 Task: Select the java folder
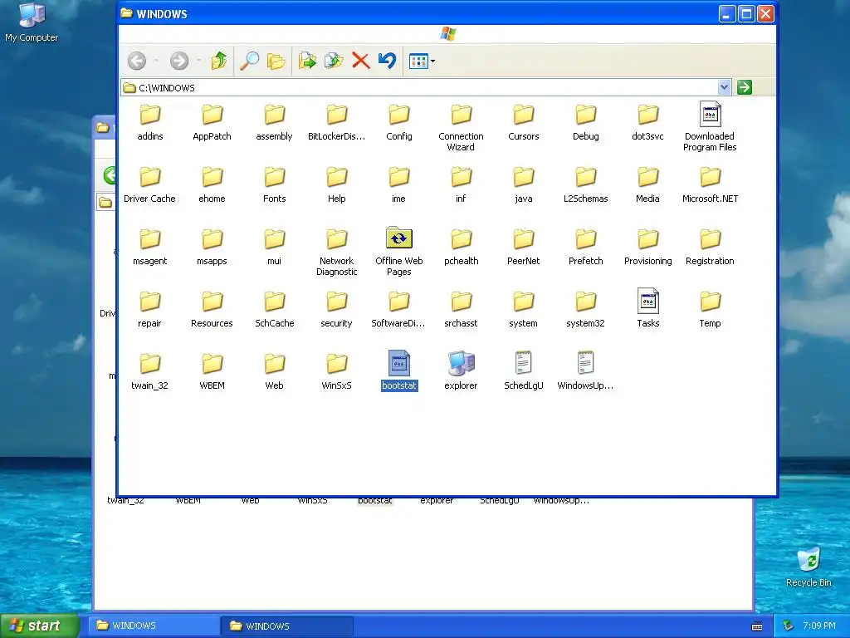[x=524, y=184]
